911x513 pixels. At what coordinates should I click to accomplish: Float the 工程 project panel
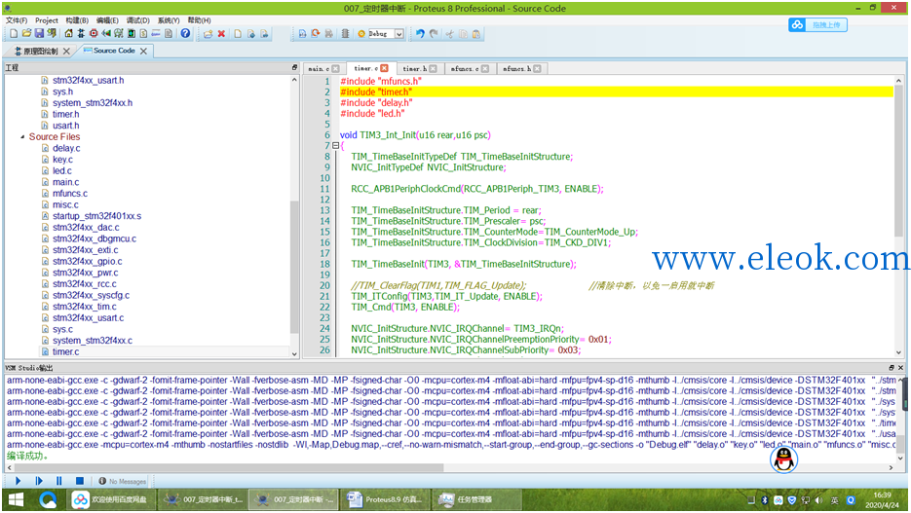(294, 67)
